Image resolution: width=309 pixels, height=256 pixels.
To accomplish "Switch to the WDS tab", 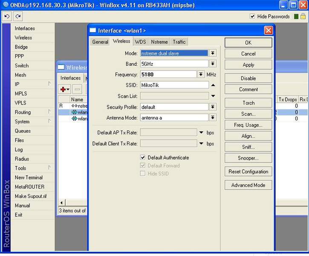I will [x=140, y=42].
